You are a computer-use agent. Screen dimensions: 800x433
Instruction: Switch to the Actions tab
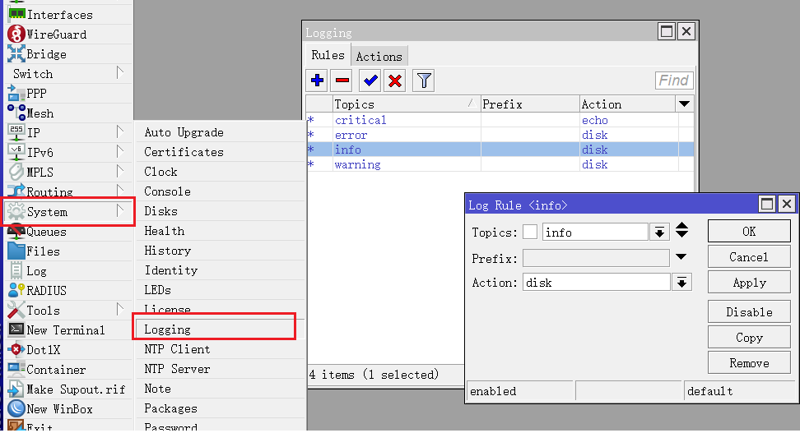[x=379, y=57]
